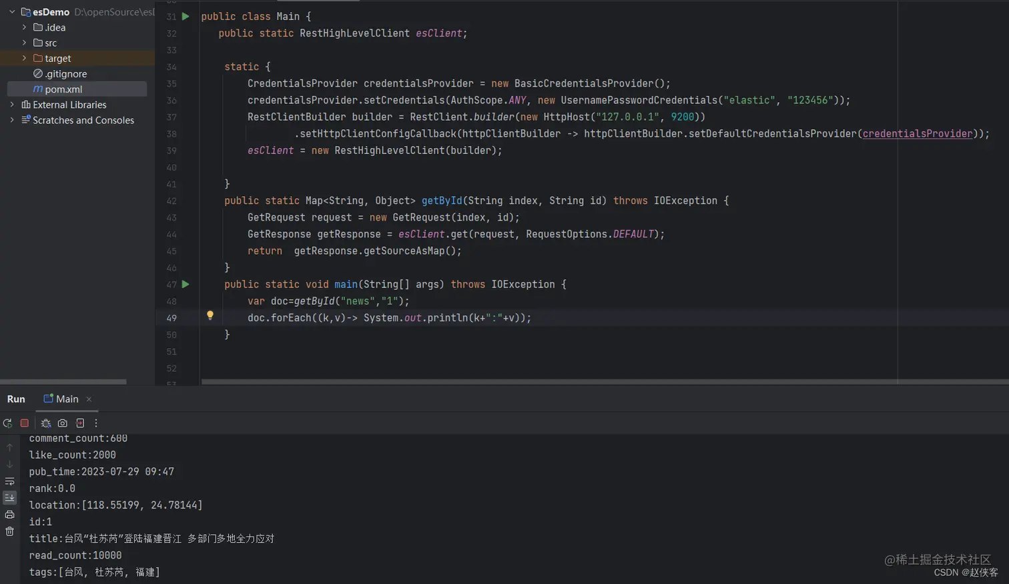Click the editor horizontal scrollbar

click(x=605, y=382)
